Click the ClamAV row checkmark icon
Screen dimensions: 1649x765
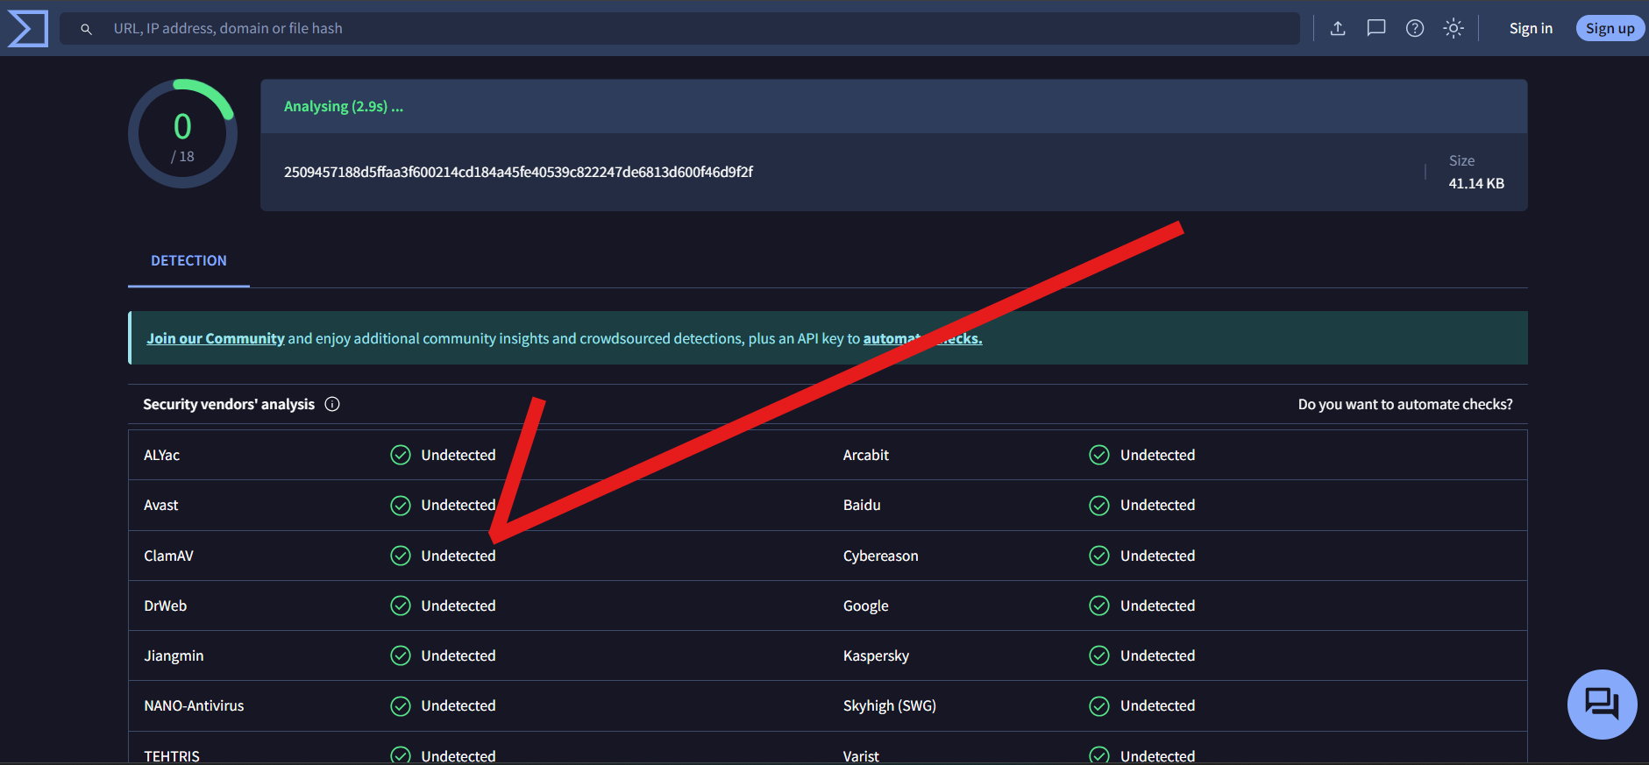(401, 556)
